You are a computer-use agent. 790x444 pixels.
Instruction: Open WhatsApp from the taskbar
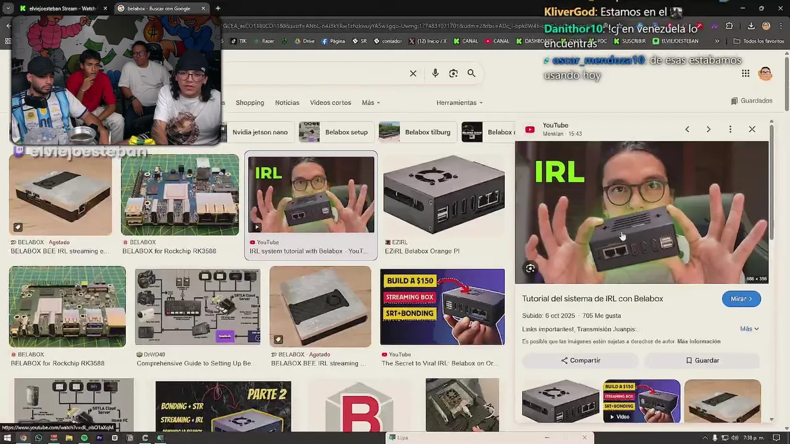38,438
